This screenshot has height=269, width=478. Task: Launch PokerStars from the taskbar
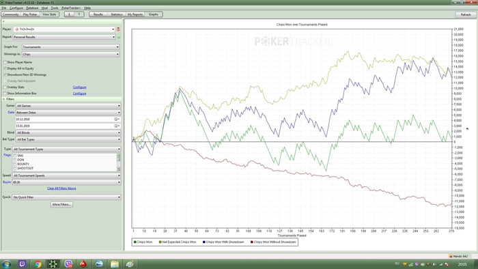click(x=83, y=264)
